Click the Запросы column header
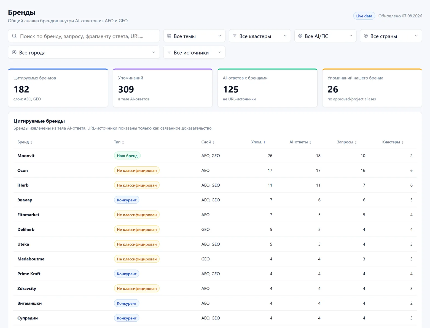The width and height of the screenshot is (430, 328). point(347,142)
